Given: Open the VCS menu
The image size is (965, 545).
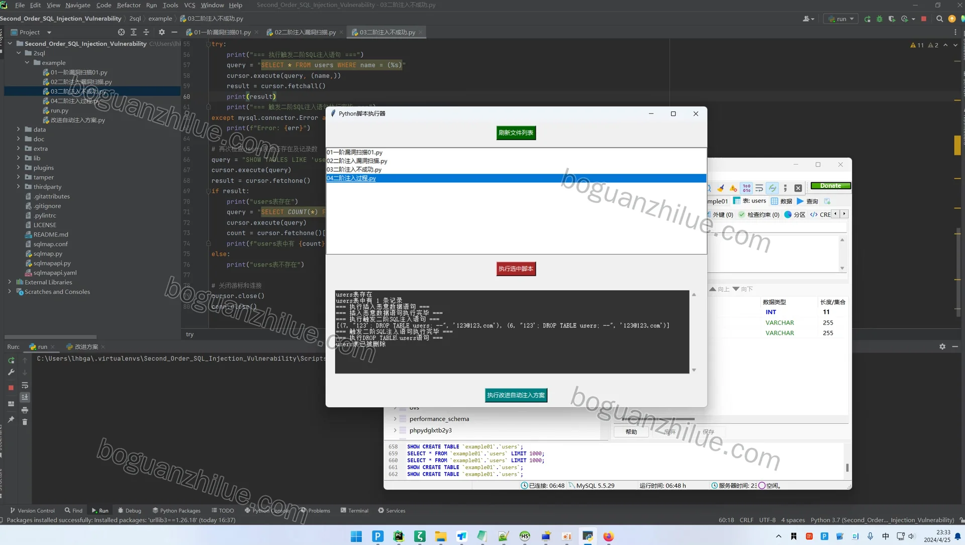Looking at the screenshot, I should click(189, 5).
